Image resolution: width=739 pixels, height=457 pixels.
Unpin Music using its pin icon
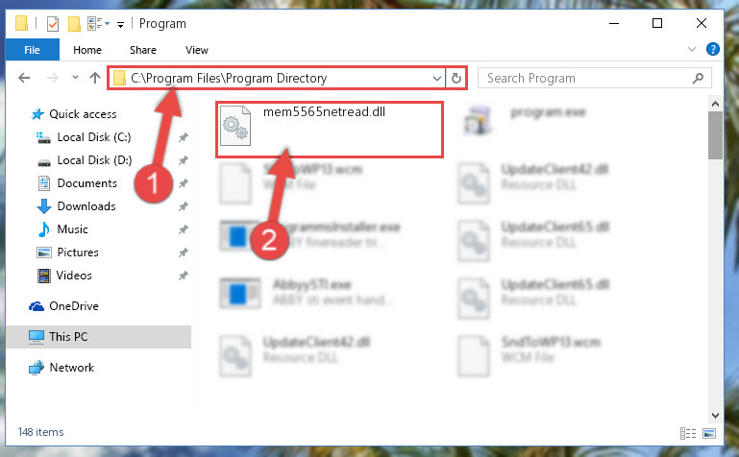[x=184, y=229]
